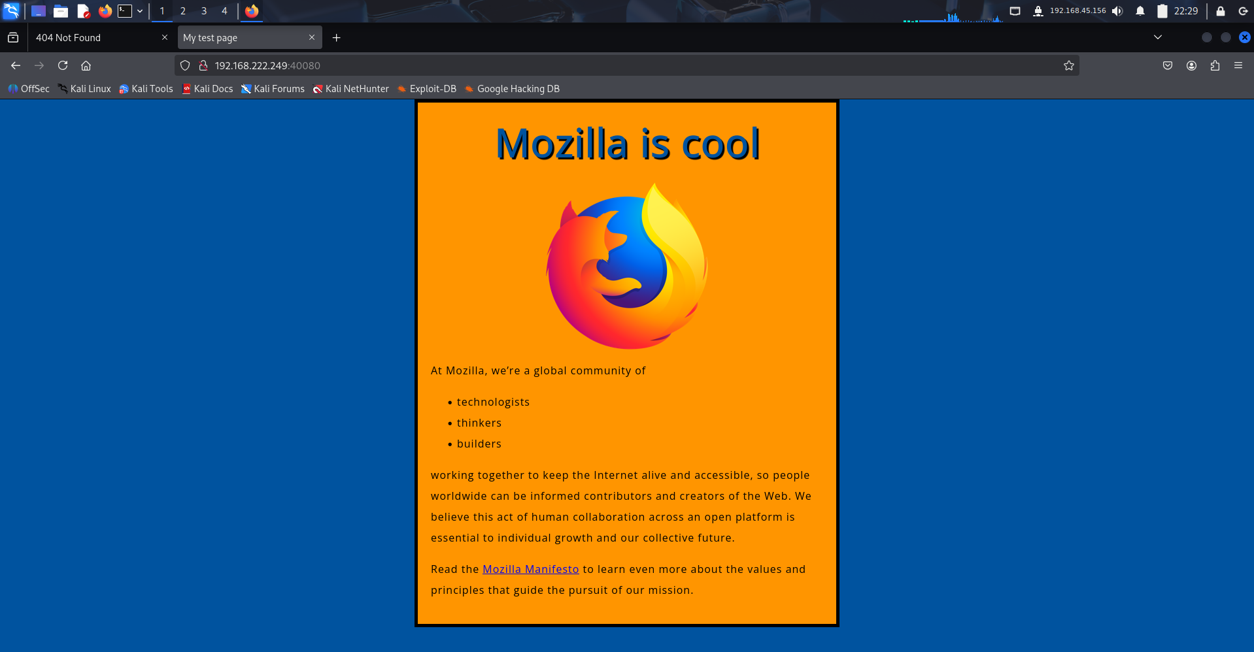Click the Firefox window button in taskbar
Screen dimensions: 1254x652
point(252,10)
